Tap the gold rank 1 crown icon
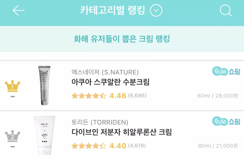Viewport: 244px width, 159px height. 12,86
